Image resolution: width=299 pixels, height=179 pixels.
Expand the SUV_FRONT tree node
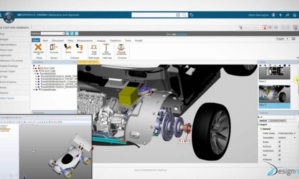coord(36,79)
